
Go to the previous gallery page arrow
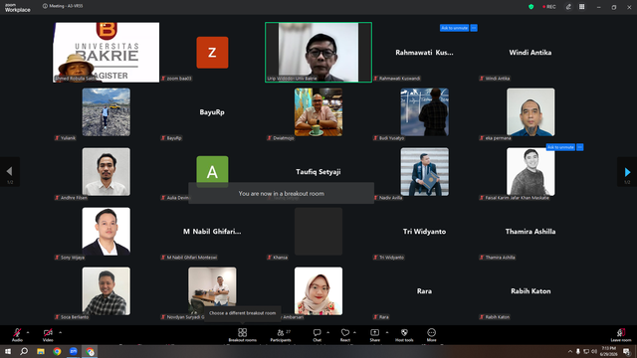pyautogui.click(x=10, y=172)
